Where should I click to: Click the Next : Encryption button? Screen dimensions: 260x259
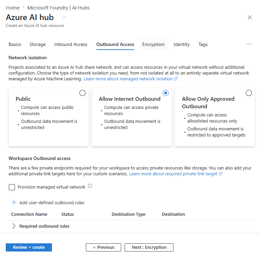pos(149,247)
